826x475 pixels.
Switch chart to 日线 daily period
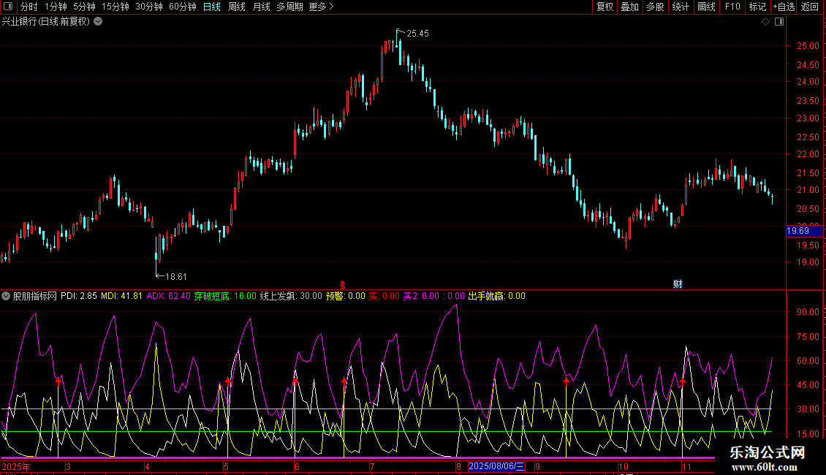point(211,7)
